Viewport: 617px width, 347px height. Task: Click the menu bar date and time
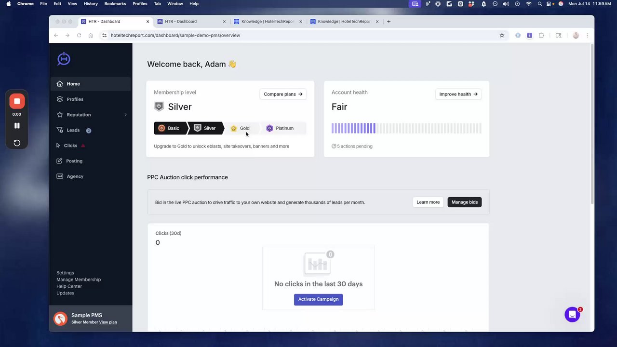pyautogui.click(x=590, y=3)
